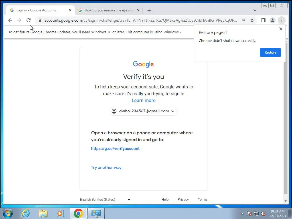The height and width of the screenshot is (219, 292).
Task: Open the Learn more link
Action: 144,101
